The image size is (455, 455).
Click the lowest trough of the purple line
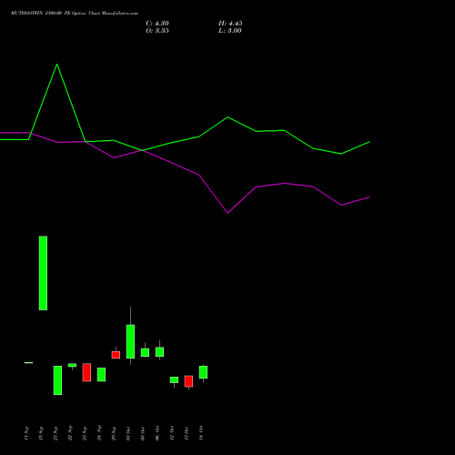227,213
